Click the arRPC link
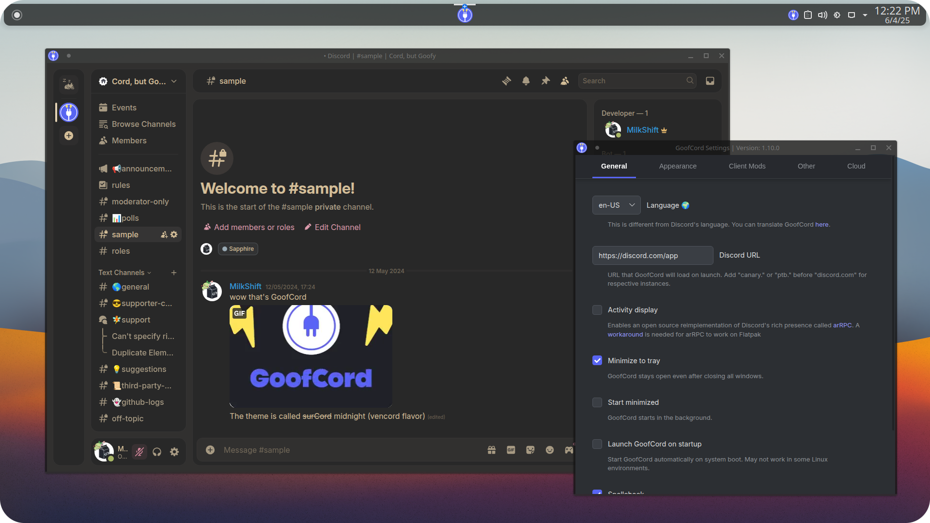Screen dimensions: 930x523 [x=842, y=325]
